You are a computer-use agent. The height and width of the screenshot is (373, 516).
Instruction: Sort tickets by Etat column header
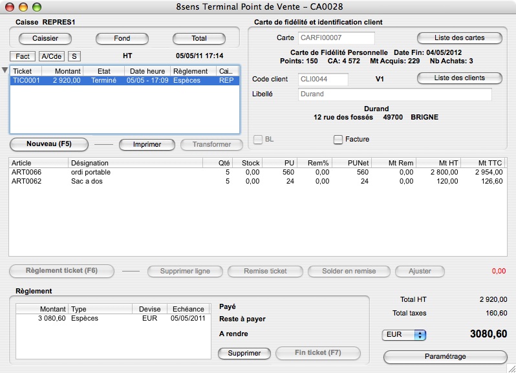click(x=103, y=71)
